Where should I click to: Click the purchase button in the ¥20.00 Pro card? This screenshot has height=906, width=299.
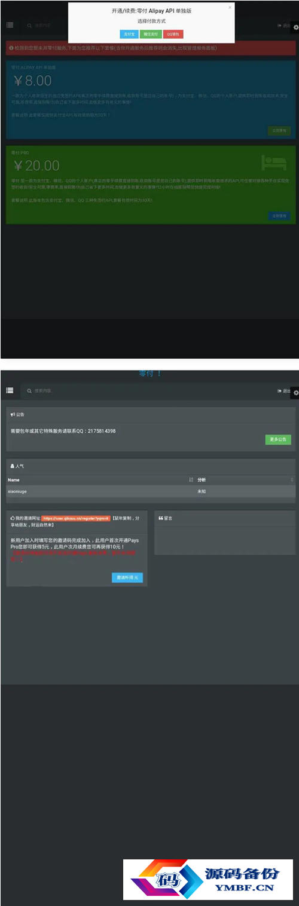tap(279, 215)
